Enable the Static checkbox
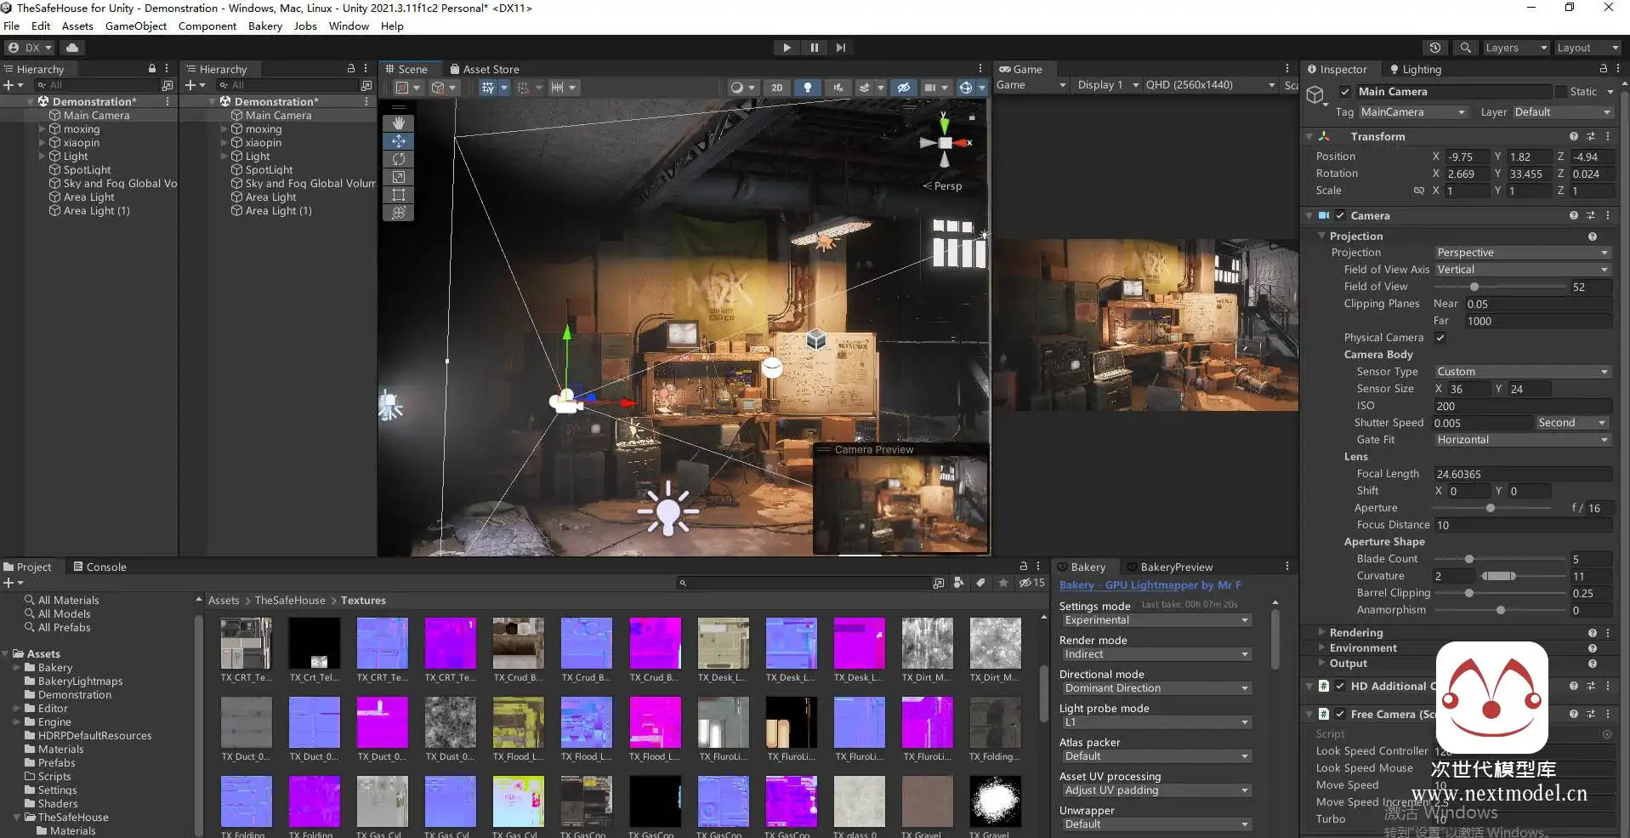1630x838 pixels. coord(1561,92)
